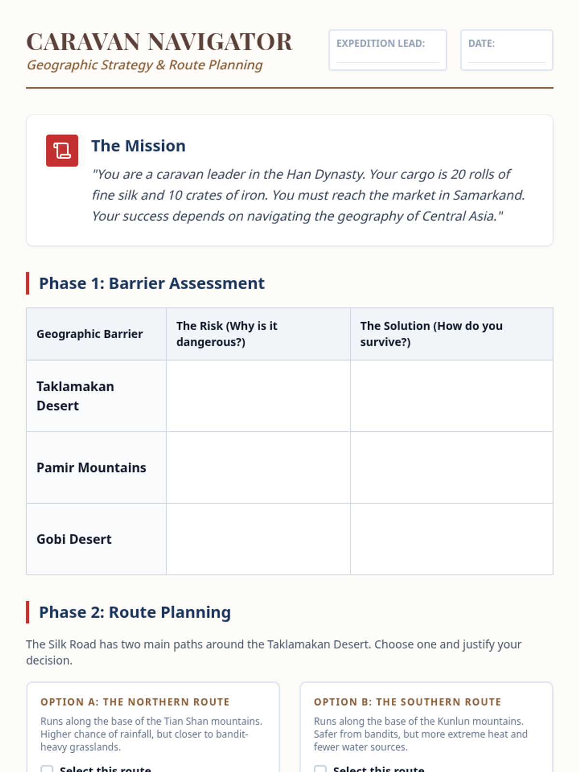
Task: Click the red scroll Mission icon
Action: point(62,151)
